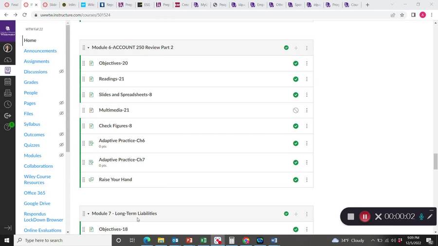The height and width of the screenshot is (246, 438).
Task: Expand the Canvas global navigation sidebar
Action: point(7,228)
